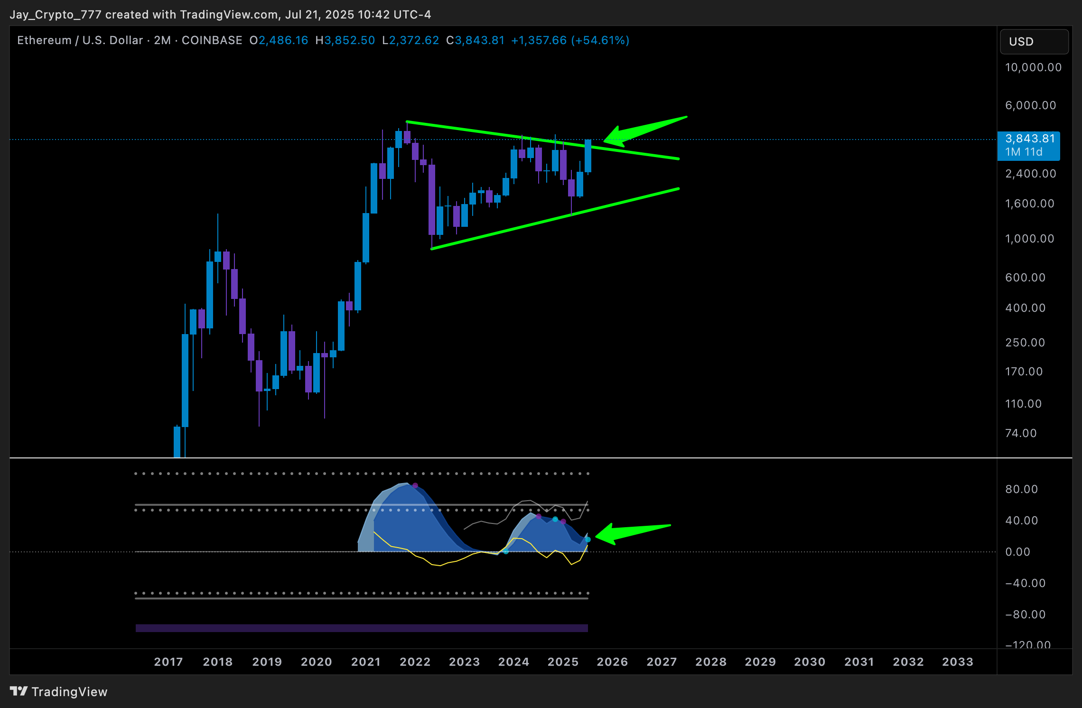This screenshot has height=708, width=1082.
Task: Click the TradingView wordmark text
Action: [x=70, y=692]
